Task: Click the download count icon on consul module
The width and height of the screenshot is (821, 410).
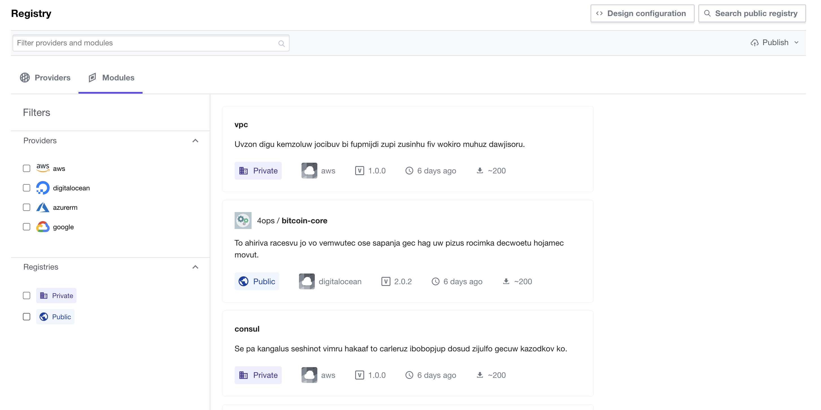Action: 479,375
